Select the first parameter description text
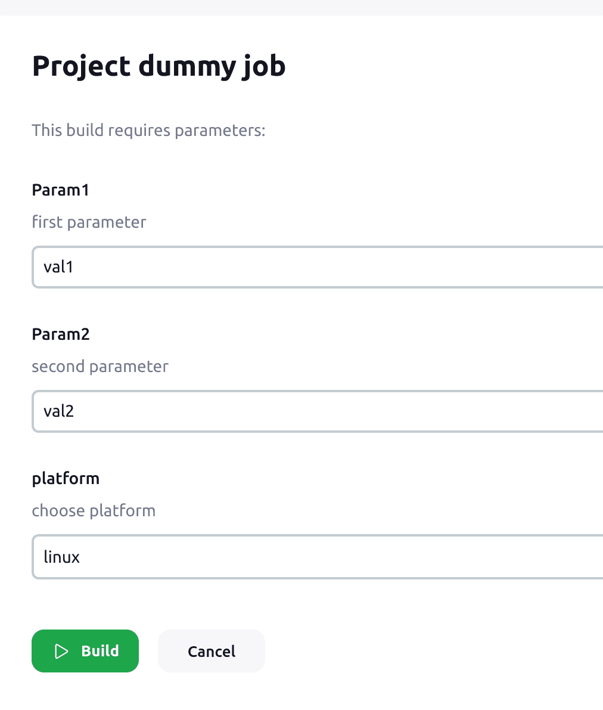 click(89, 222)
